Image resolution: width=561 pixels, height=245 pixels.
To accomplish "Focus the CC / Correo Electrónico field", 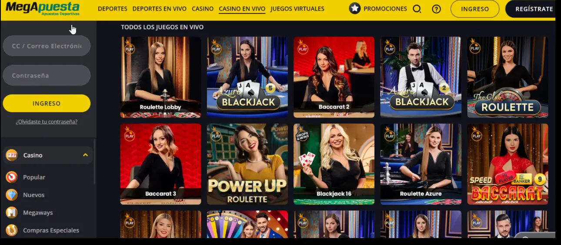I will [47, 46].
